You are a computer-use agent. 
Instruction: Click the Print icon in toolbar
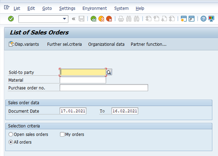click(x=121, y=19)
